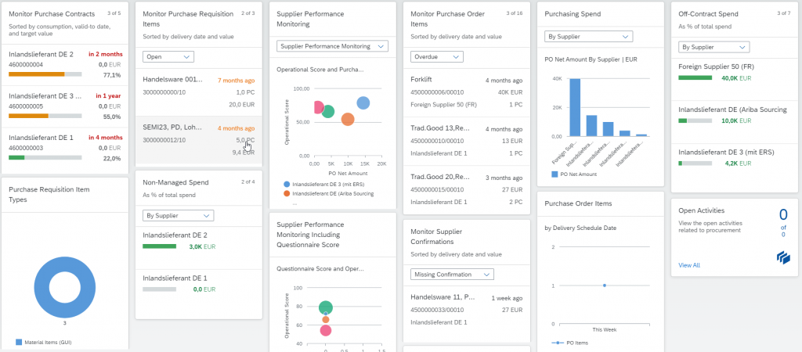
Task: Open requisition item SEMI23, PD, Loh
Action: (x=198, y=140)
